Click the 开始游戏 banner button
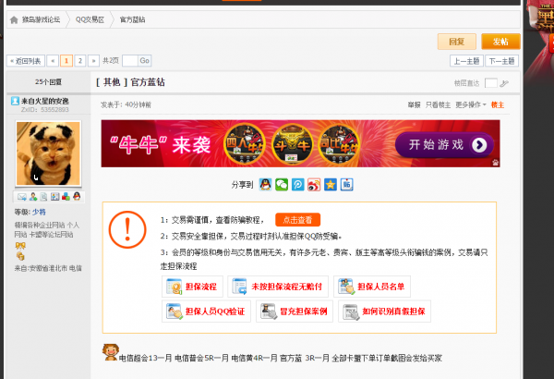This screenshot has height=379, width=554. 444,144
